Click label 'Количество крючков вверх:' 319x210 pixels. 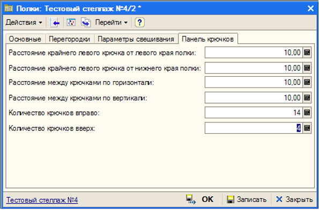coord(52,128)
